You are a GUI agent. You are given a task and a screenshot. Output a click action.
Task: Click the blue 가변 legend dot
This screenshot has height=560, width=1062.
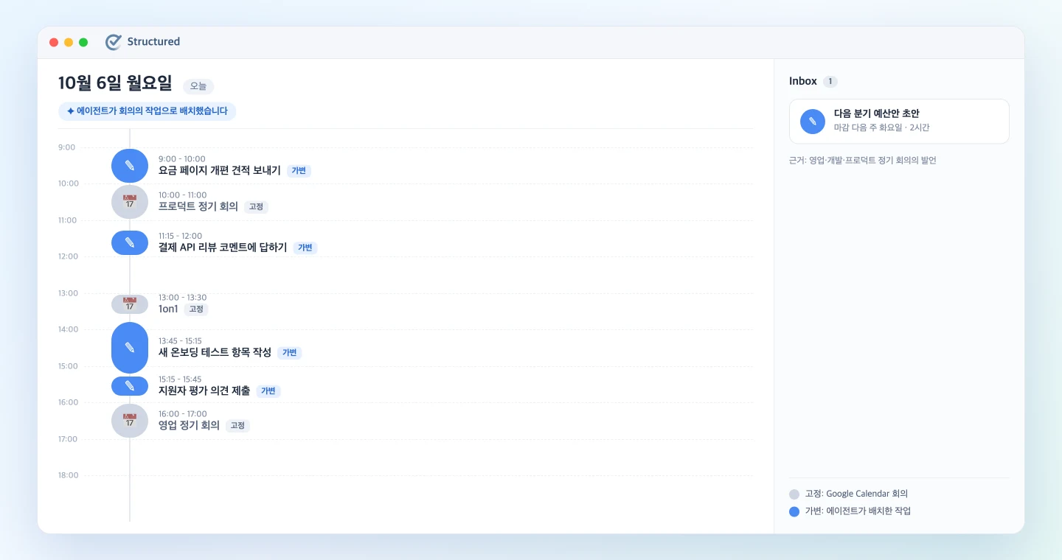coord(794,511)
